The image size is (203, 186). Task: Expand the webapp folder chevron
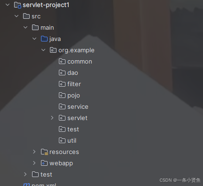[x=34, y=163]
